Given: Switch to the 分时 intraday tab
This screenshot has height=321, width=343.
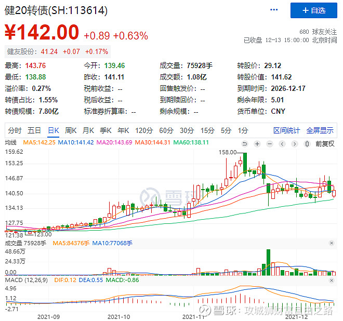Looking at the screenshot, I should click(x=15, y=130).
